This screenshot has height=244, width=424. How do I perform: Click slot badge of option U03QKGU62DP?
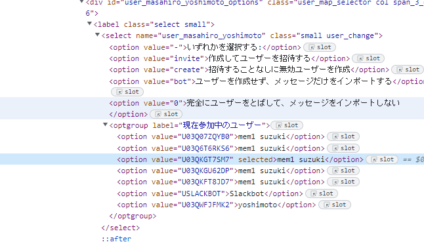pos(343,171)
